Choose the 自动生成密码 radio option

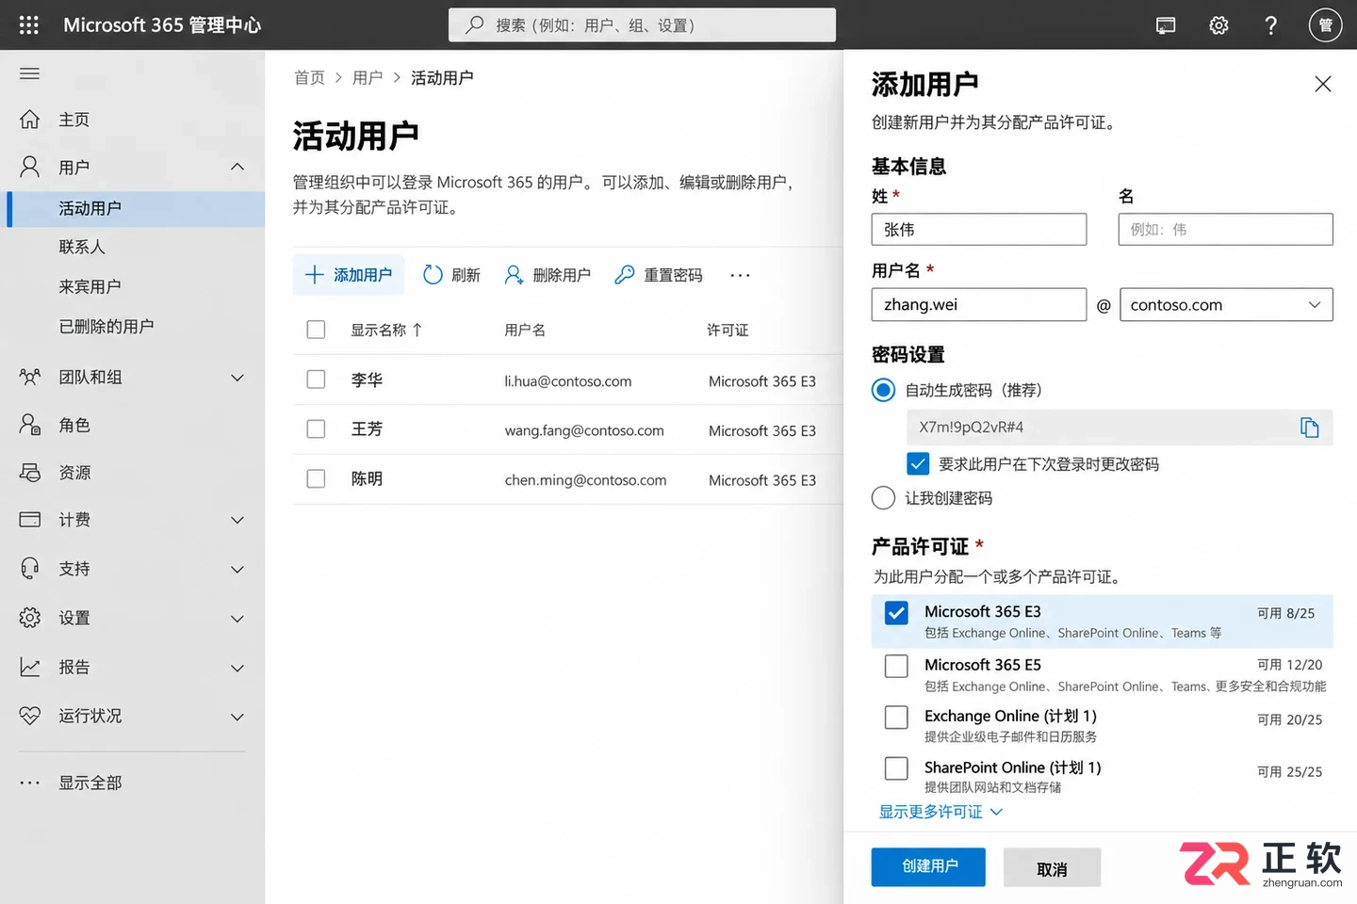(883, 390)
